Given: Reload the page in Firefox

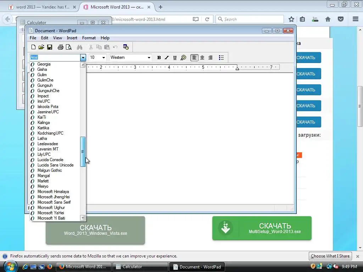Looking at the screenshot, I should coord(207,19).
